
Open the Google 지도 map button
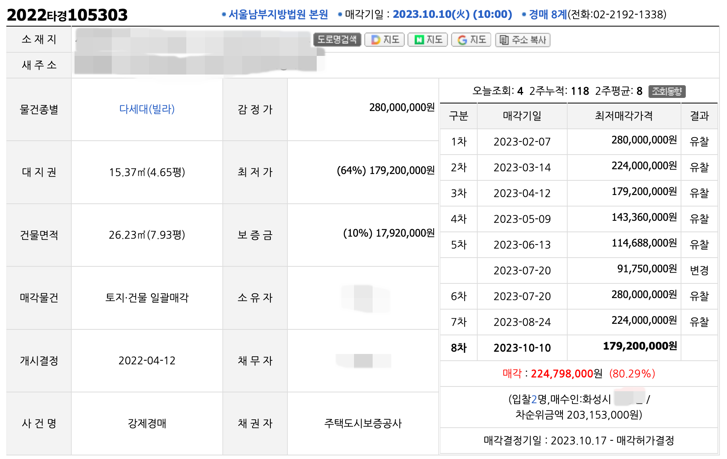tap(471, 40)
